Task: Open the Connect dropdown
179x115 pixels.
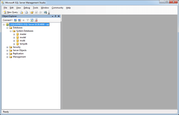Action: (x=8, y=20)
